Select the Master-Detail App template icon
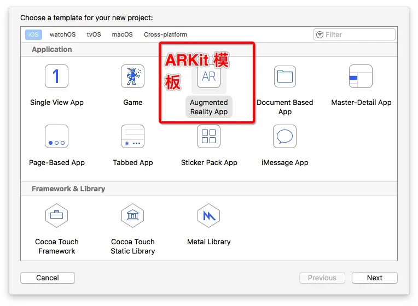The height and width of the screenshot is (306, 418). point(361,76)
